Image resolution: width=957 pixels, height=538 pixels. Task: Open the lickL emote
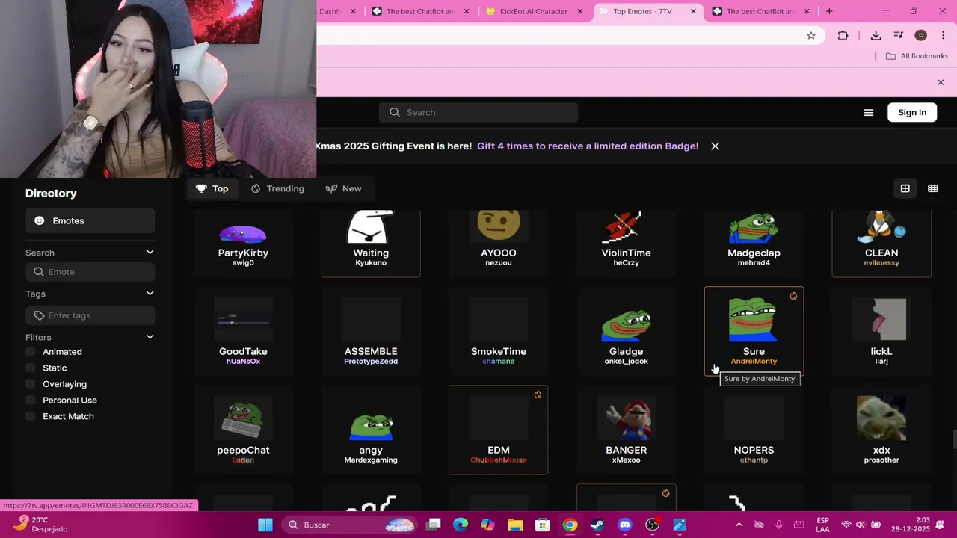(881, 331)
